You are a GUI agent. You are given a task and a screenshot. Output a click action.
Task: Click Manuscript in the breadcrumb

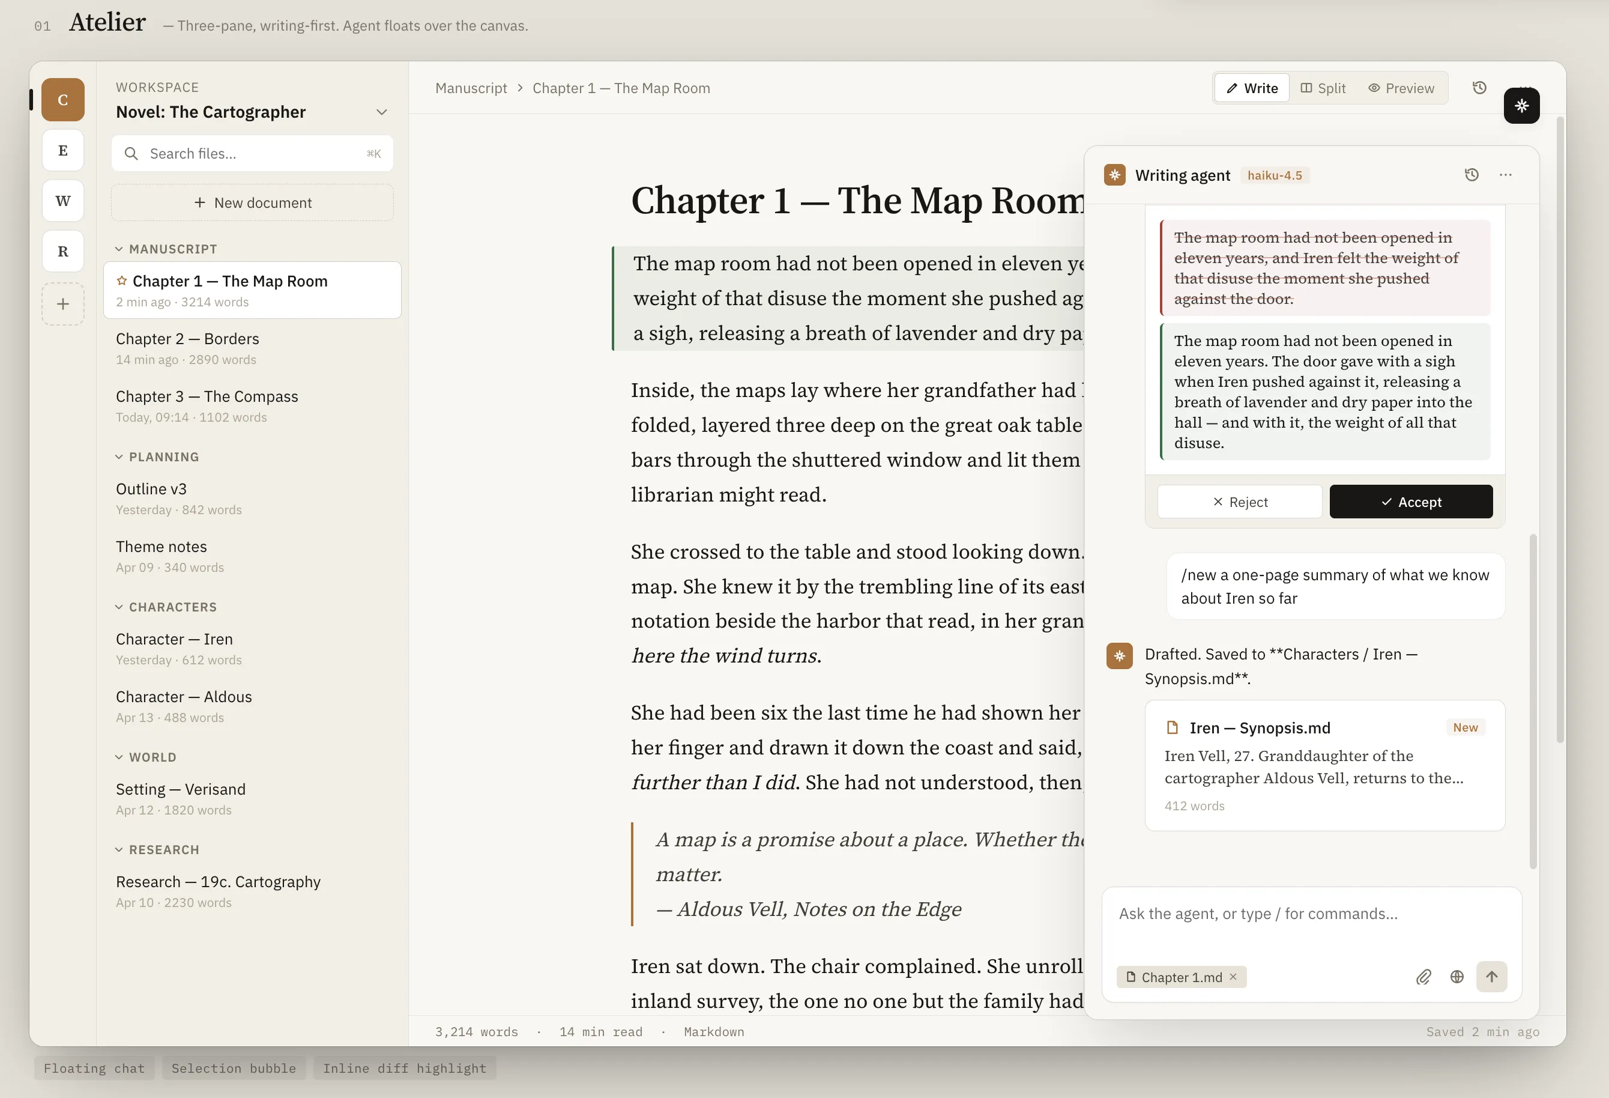tap(471, 88)
